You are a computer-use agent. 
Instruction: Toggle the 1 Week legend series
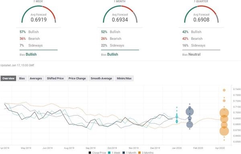(x=114, y=153)
